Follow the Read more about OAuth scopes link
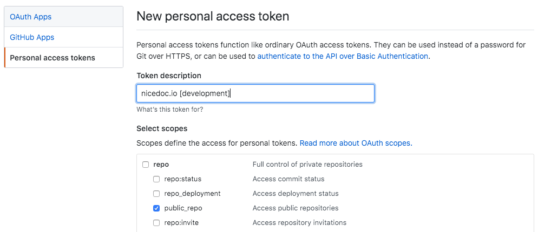Viewport: 538px width, 232px height. [x=356, y=143]
